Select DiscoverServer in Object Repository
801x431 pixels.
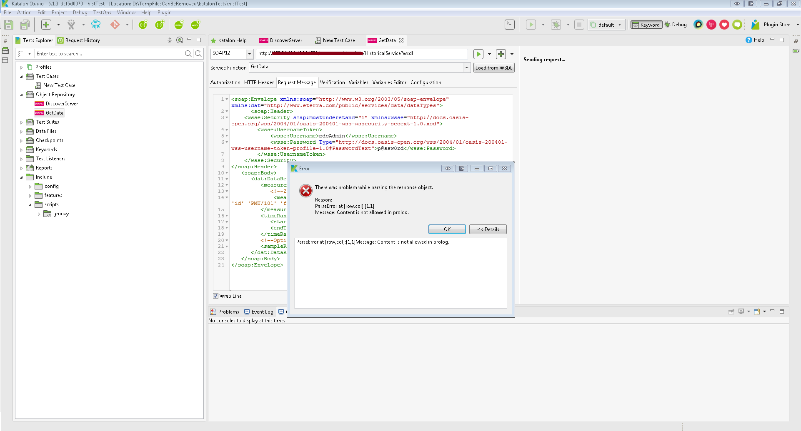click(62, 104)
